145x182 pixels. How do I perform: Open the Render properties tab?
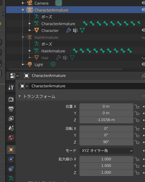coord(11,99)
